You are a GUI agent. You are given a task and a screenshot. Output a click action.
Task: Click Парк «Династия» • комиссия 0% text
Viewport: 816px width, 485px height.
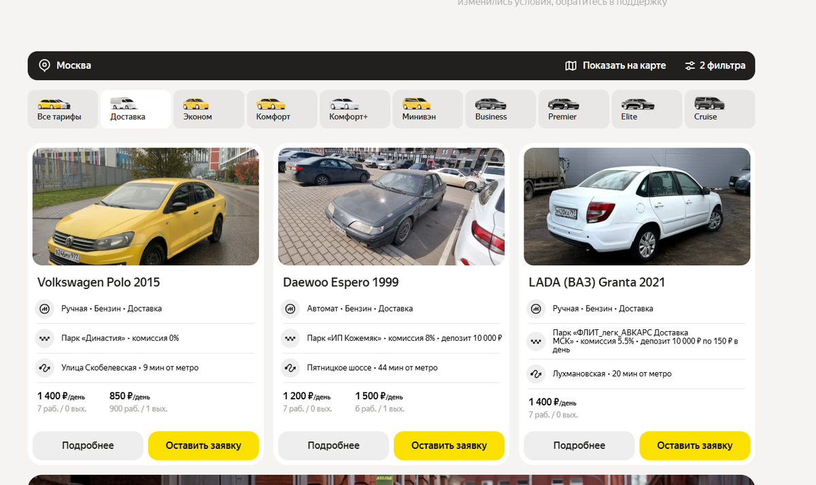[120, 338]
